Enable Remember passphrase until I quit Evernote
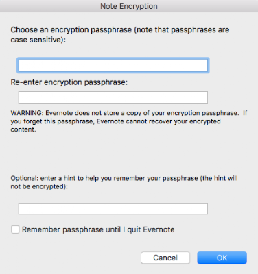 [15, 229]
